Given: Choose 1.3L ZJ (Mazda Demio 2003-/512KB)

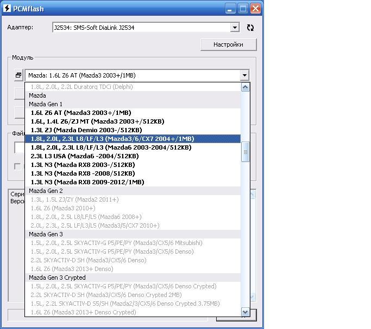Looking at the screenshot, I should tap(133, 130).
